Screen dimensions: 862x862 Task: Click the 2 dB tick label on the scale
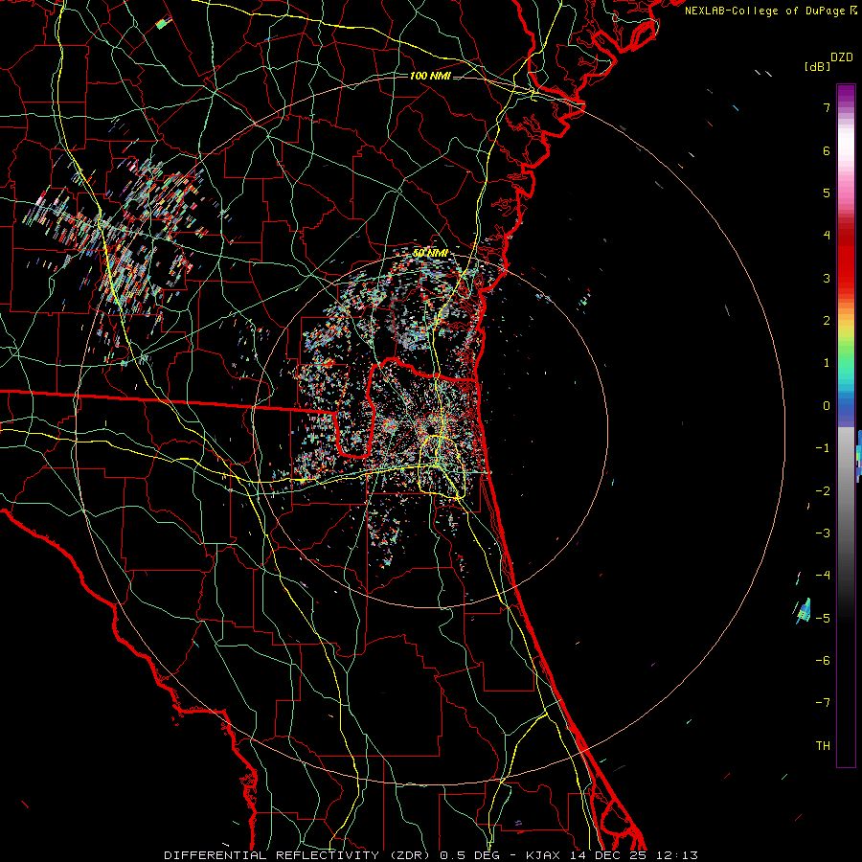(x=827, y=321)
